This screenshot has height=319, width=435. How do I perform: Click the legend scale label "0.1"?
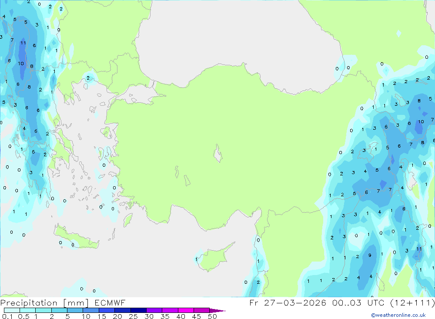[x=7, y=316]
